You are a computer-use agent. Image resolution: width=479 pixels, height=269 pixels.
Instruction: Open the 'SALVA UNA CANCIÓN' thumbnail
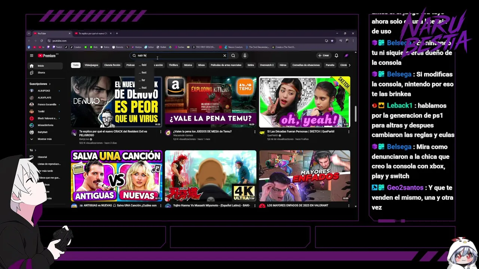116,176
